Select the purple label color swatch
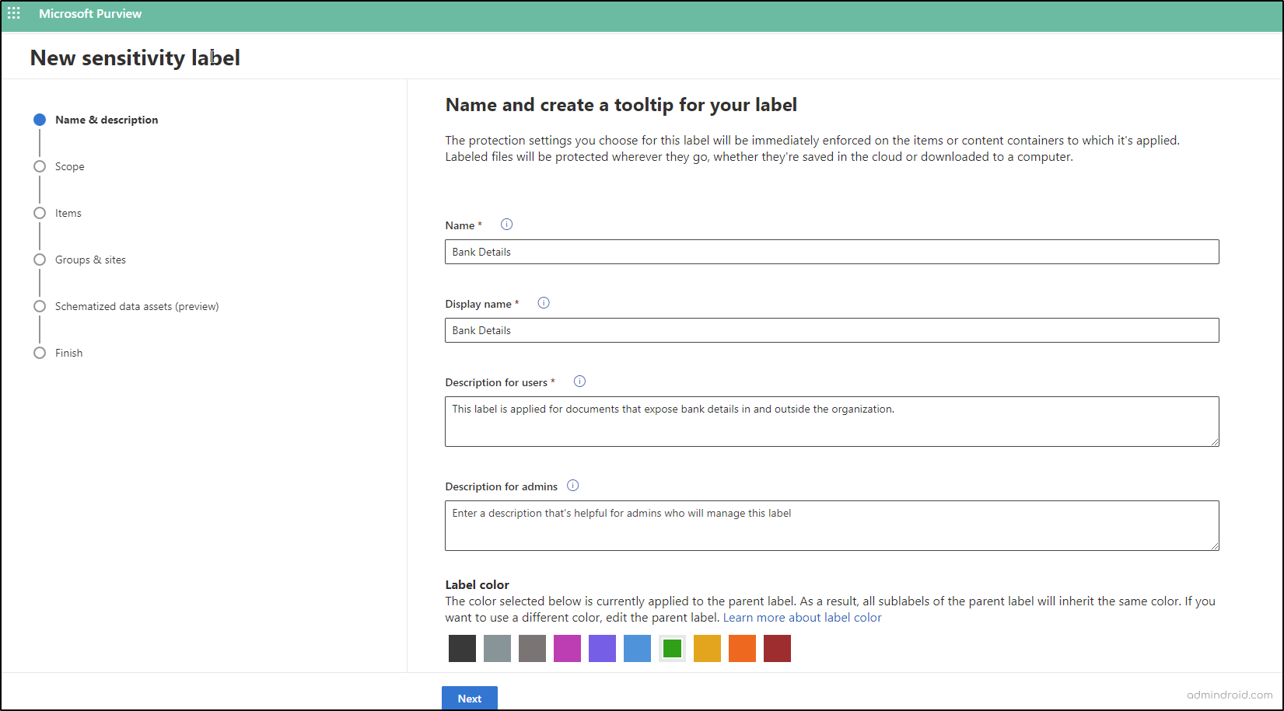1284x711 pixels. coord(602,648)
